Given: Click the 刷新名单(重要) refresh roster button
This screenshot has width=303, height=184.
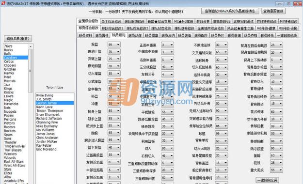Looking at the screenshot, I should pos(18,38).
